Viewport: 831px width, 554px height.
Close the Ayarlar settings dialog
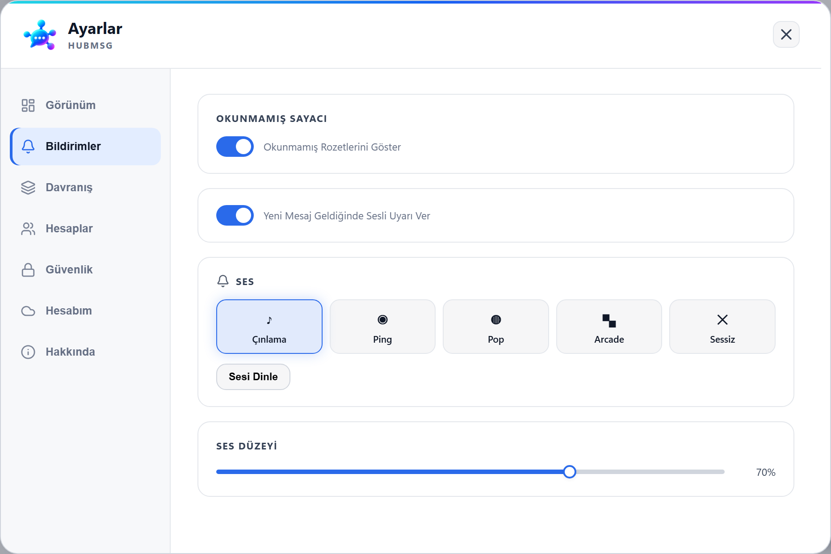[786, 34]
